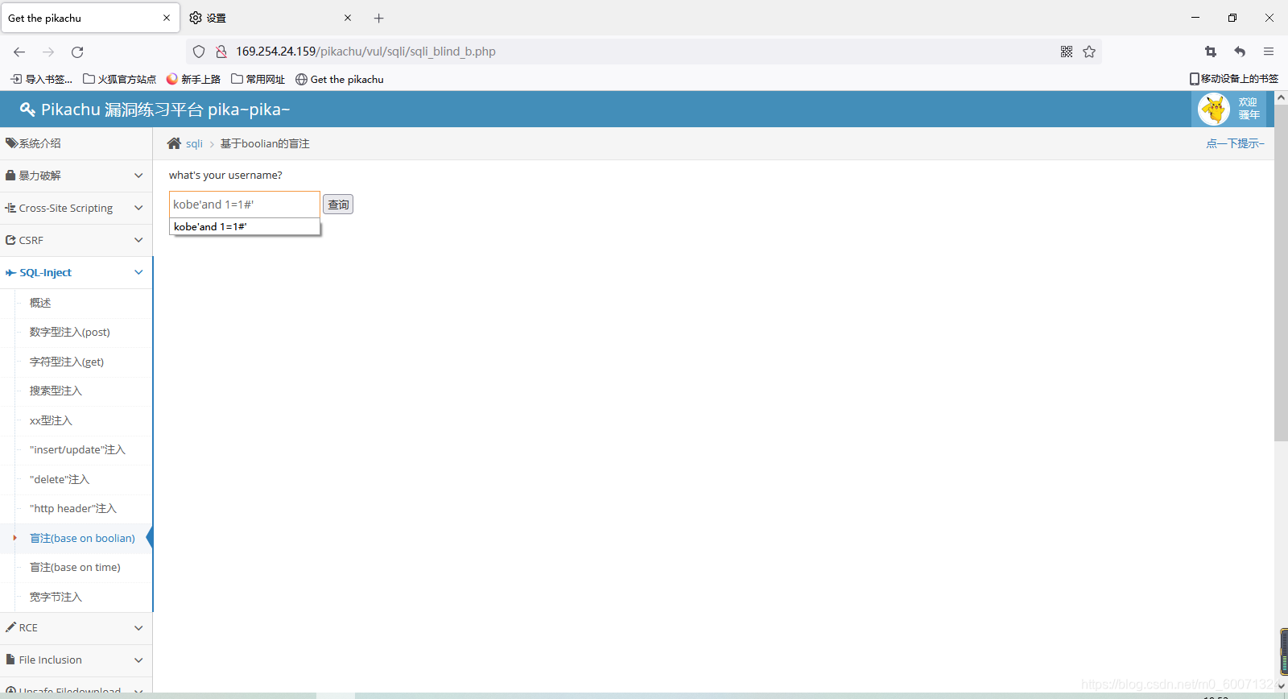Open 移动设备上的书签 folder

1234,79
